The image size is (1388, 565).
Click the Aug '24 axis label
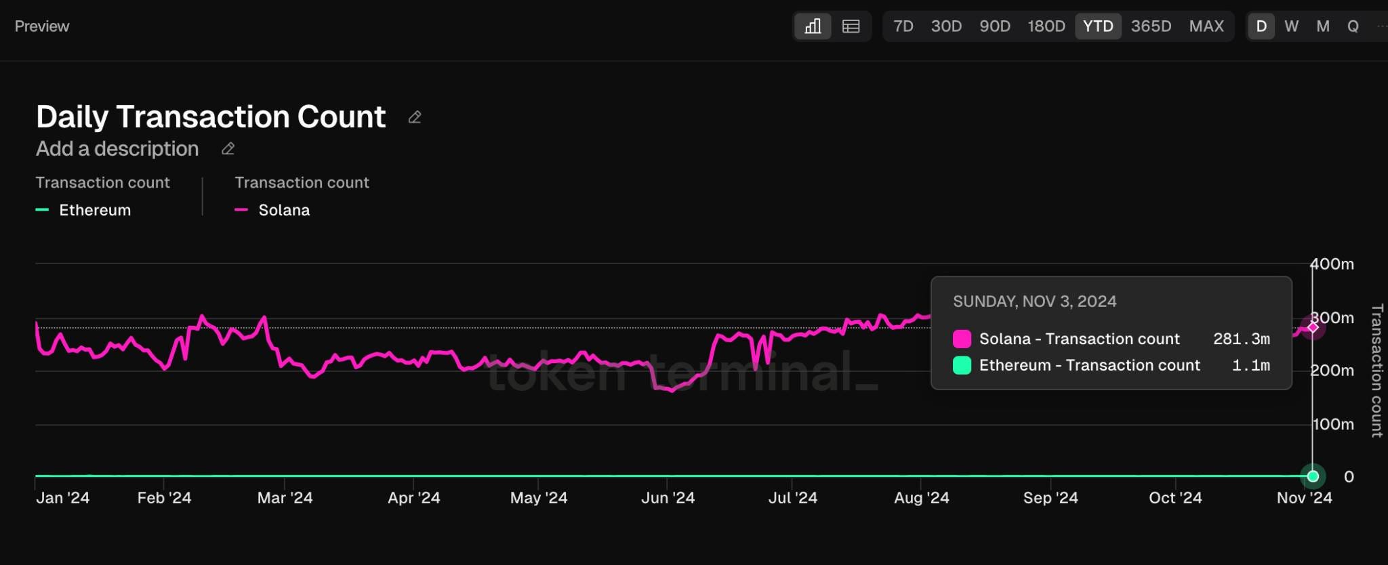tap(921, 498)
